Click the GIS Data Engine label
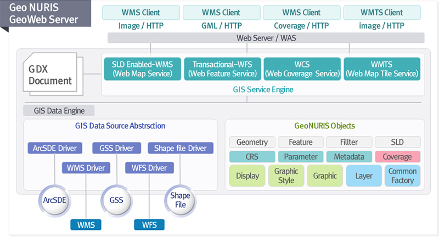439x237 pixels. click(x=59, y=110)
